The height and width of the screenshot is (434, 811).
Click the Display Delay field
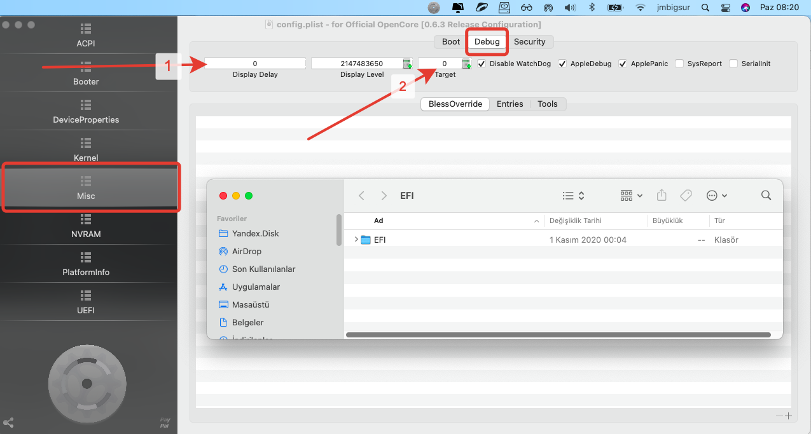pyautogui.click(x=255, y=64)
